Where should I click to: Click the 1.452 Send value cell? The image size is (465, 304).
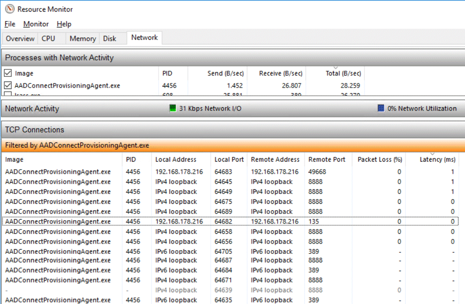(x=235, y=86)
